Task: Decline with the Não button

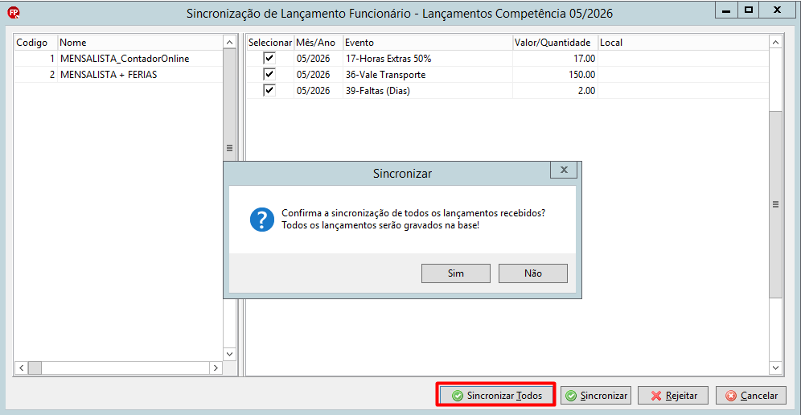Action: [x=533, y=273]
